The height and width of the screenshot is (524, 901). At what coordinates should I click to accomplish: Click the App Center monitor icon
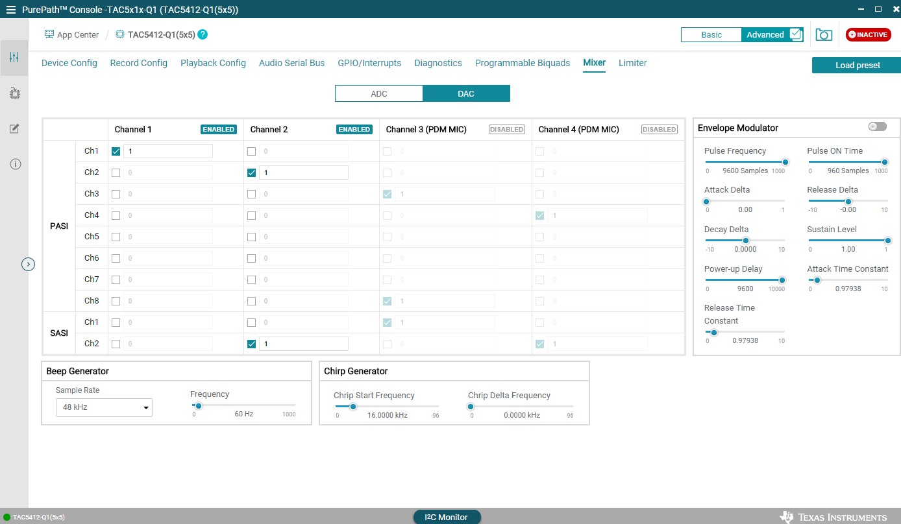click(49, 35)
